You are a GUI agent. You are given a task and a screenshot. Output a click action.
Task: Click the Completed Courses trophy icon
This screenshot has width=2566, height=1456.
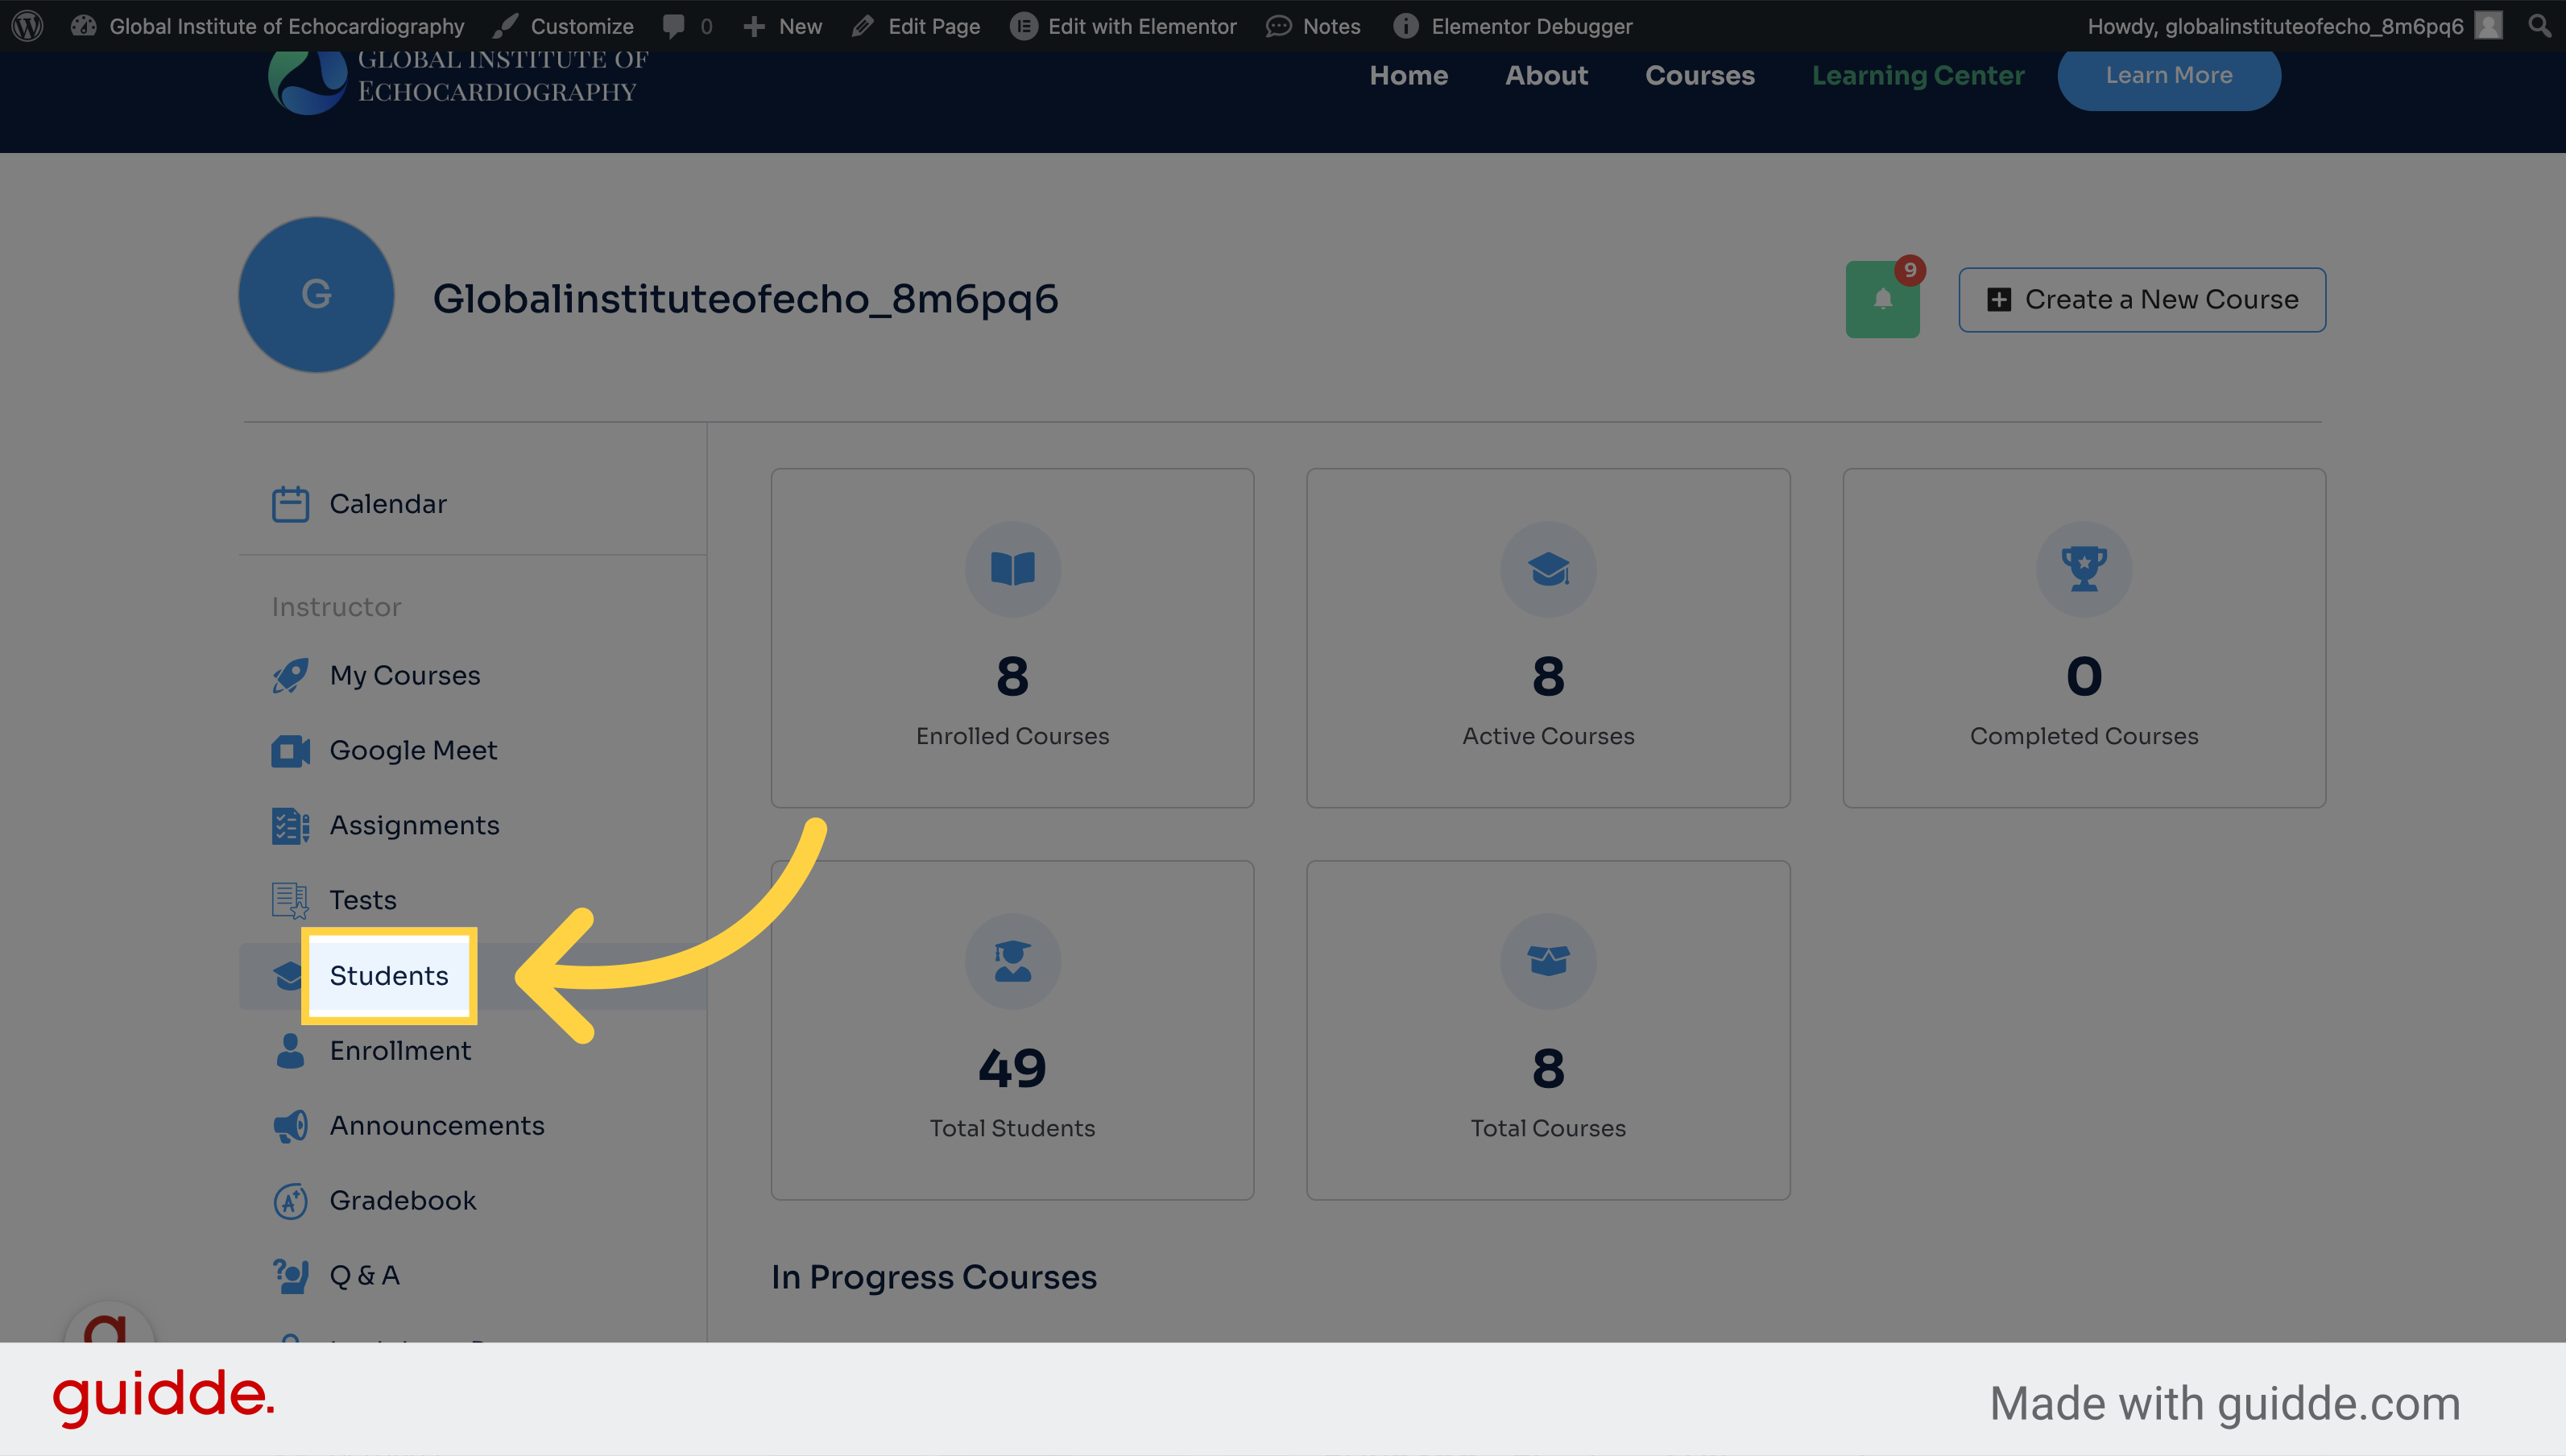2084,569
